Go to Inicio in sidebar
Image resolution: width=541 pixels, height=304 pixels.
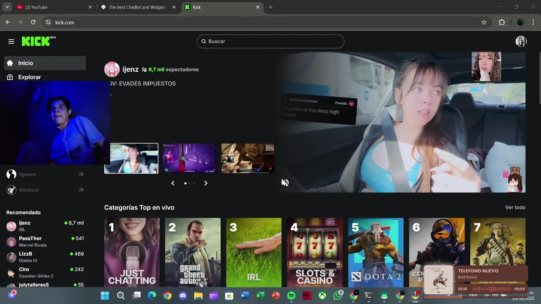(x=45, y=63)
